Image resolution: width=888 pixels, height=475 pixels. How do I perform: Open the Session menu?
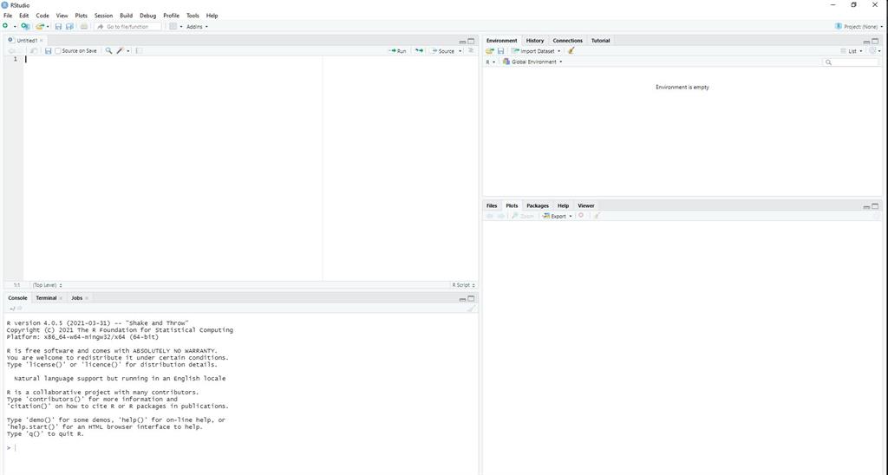pyautogui.click(x=104, y=16)
